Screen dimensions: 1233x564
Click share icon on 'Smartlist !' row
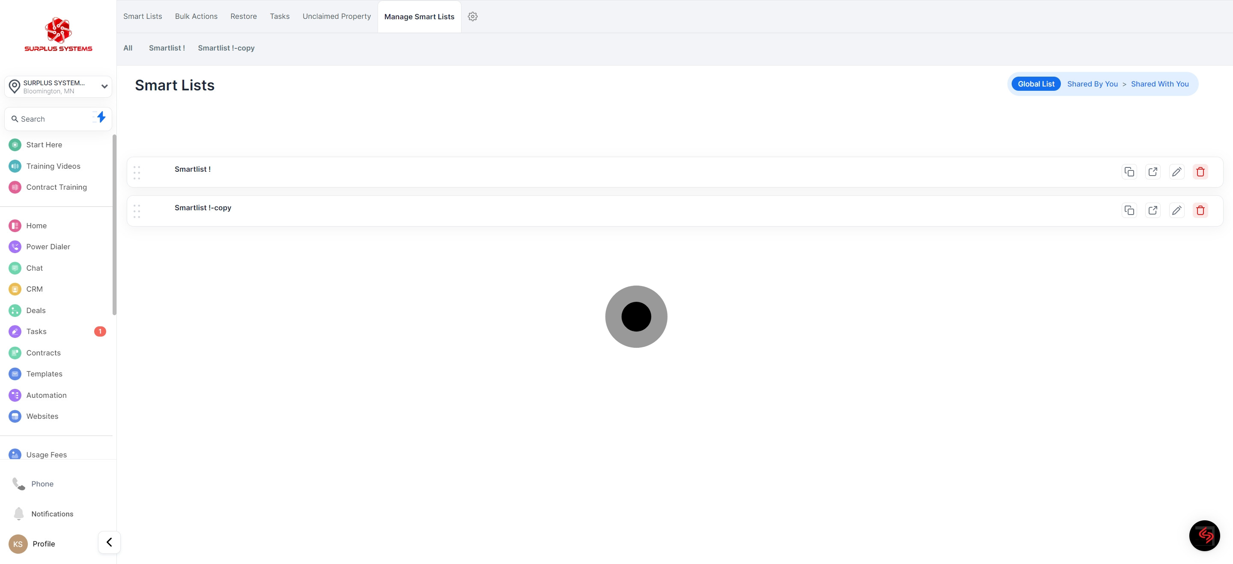[x=1153, y=172]
